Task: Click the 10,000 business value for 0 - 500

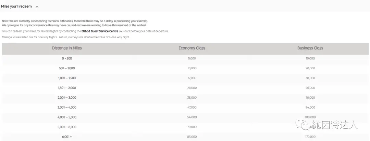Action: (310, 58)
